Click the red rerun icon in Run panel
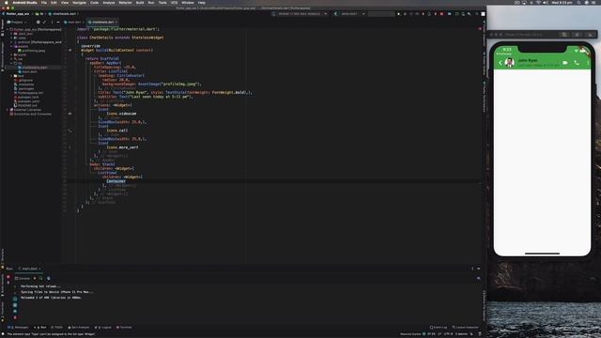 tap(8, 277)
